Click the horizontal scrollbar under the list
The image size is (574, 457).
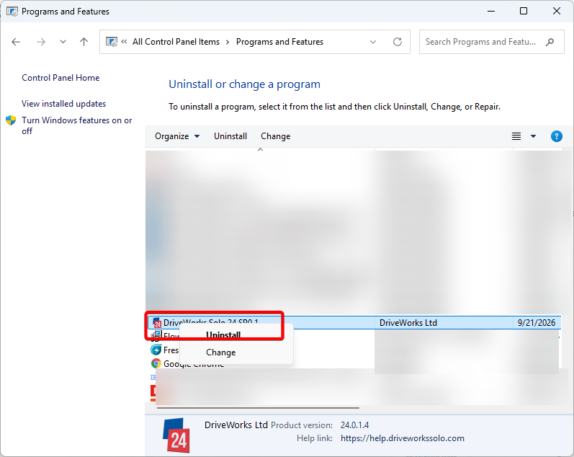(258, 407)
